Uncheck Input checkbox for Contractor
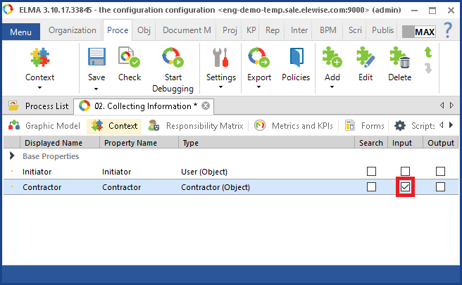This screenshot has height=285, width=462. click(x=405, y=187)
